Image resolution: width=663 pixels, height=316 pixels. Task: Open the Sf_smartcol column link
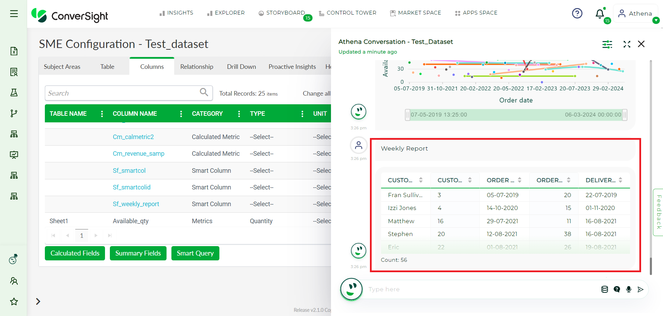[129, 170]
